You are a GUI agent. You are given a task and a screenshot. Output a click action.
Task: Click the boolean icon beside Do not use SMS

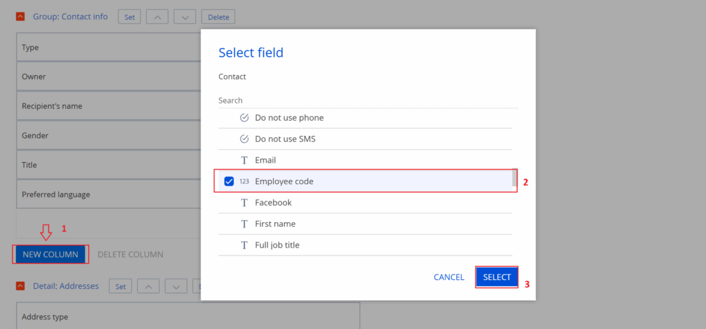tap(244, 139)
